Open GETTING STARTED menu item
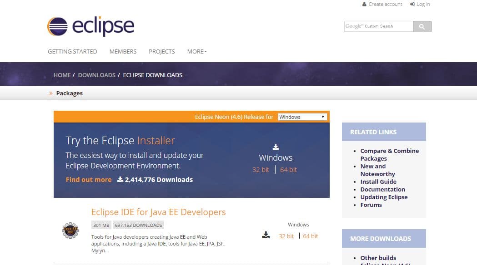Image resolution: width=477 pixels, height=265 pixels. click(x=72, y=52)
